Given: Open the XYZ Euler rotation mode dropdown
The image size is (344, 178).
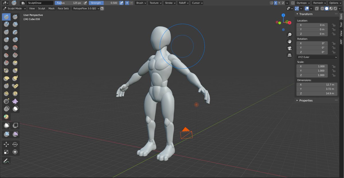Looking at the screenshot, I should pyautogui.click(x=317, y=57).
